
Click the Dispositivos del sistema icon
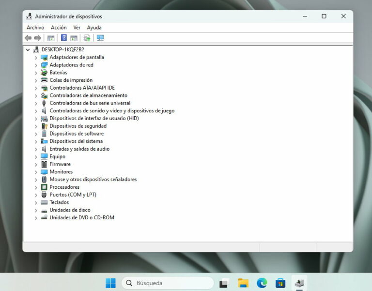click(44, 141)
